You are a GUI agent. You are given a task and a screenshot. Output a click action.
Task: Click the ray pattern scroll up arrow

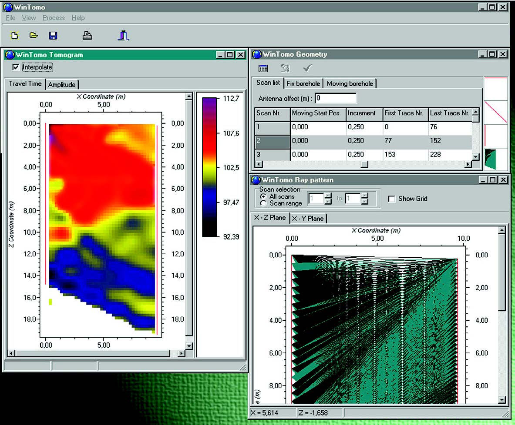pos(502,230)
